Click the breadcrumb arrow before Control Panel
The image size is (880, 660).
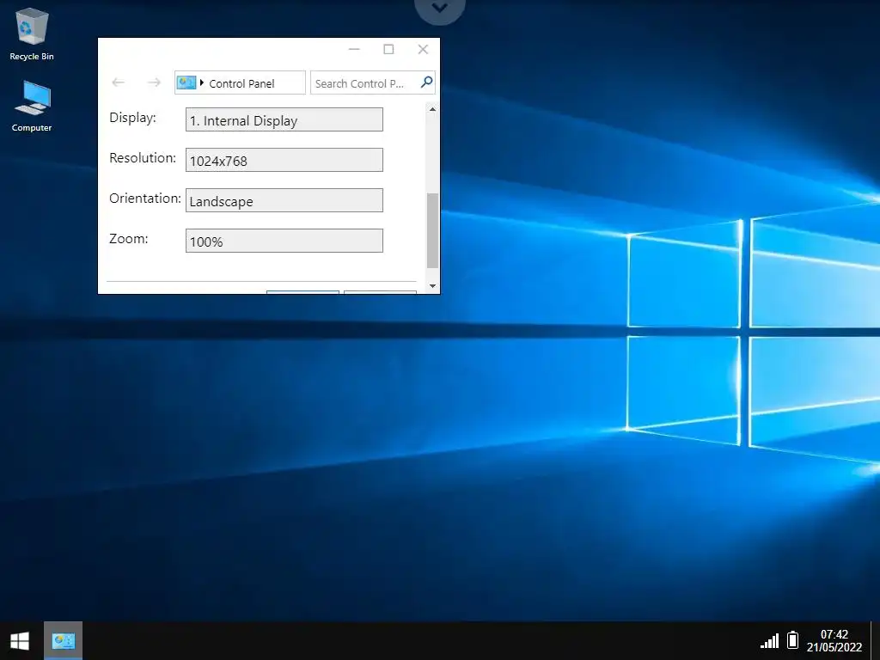click(x=201, y=82)
